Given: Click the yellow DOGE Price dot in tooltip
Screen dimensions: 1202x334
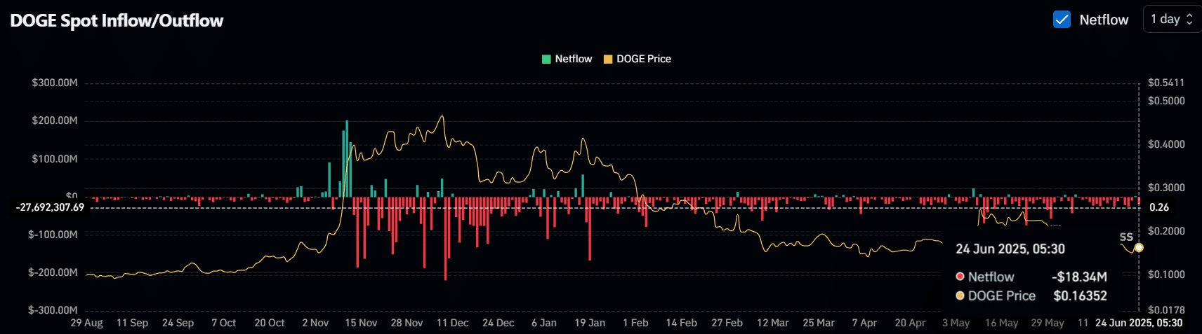Looking at the screenshot, I should point(960,295).
